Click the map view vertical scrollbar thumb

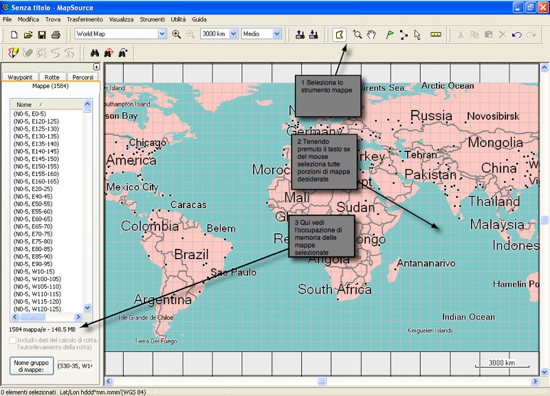[x=544, y=220]
